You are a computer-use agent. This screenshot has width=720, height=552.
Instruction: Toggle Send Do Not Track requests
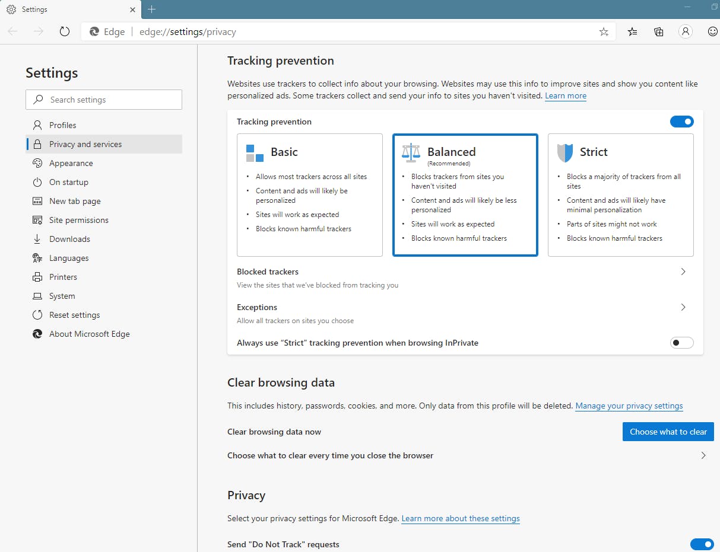(702, 544)
